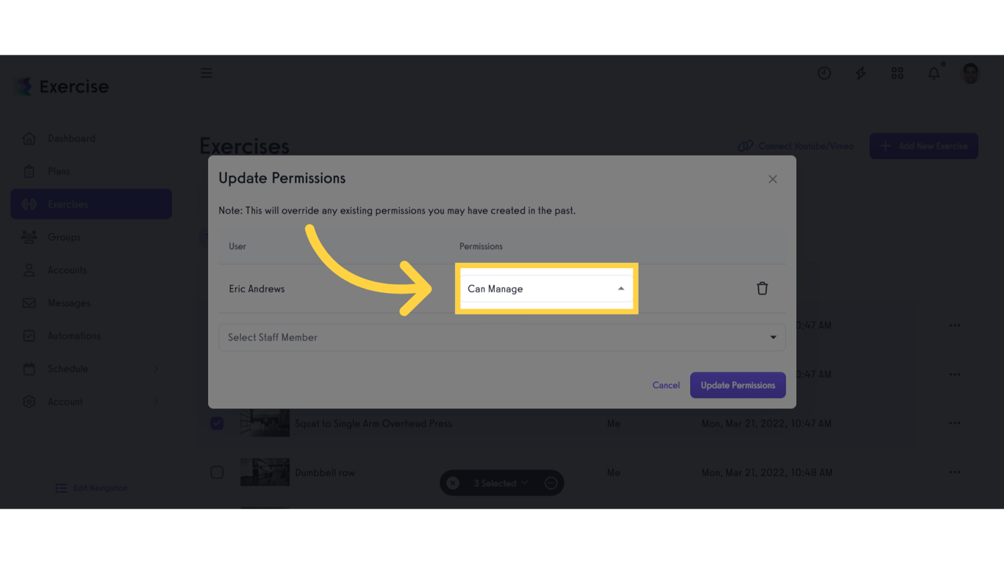Deselect all via the X in selection bar
Image resolution: width=1004 pixels, height=564 pixels.
pyautogui.click(x=452, y=482)
